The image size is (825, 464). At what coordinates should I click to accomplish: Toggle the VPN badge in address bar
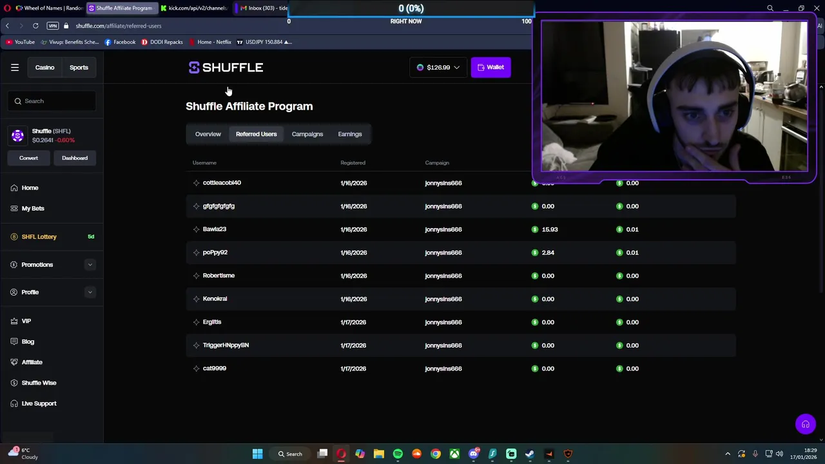(x=53, y=26)
